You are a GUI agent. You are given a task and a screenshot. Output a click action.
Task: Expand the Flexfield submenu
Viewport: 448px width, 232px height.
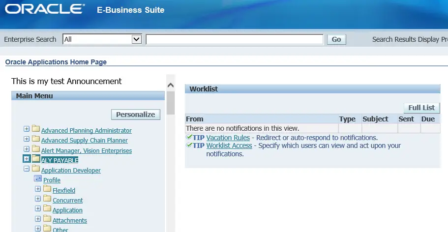pyautogui.click(x=38, y=189)
